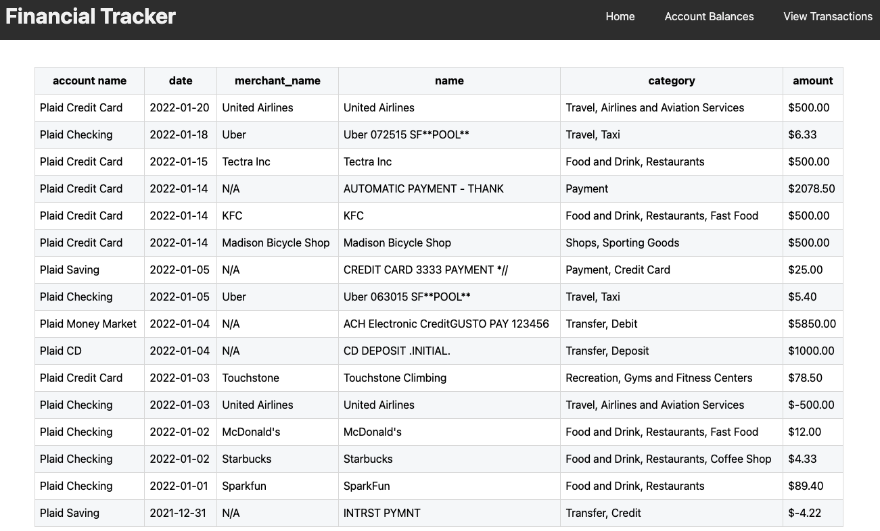Select Recreation, Gyms and Fitness Centers
880x531 pixels.
[x=672, y=378]
